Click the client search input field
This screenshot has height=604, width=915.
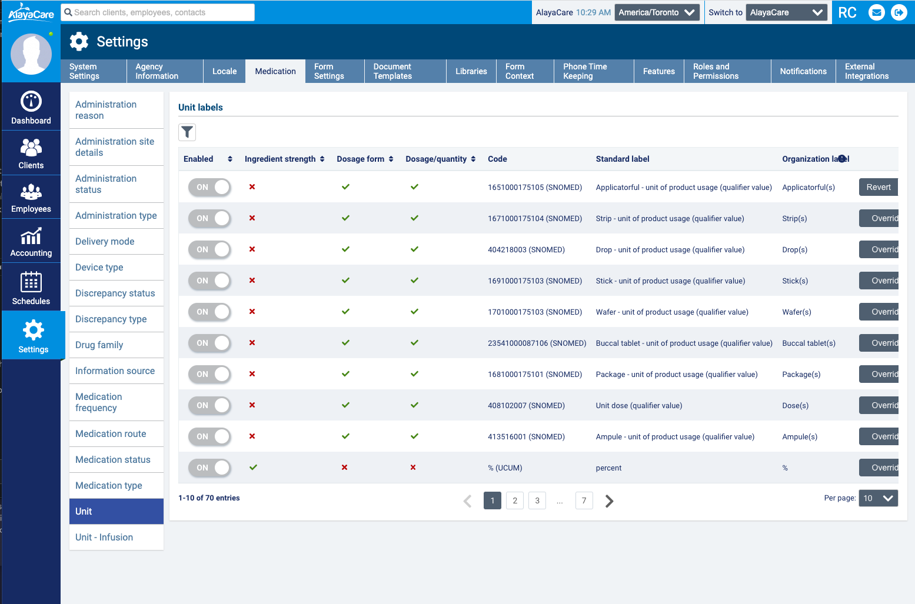[x=159, y=12]
